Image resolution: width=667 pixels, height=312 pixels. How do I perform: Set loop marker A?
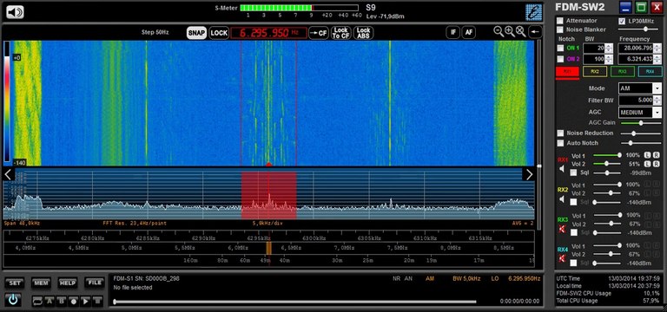[50, 301]
